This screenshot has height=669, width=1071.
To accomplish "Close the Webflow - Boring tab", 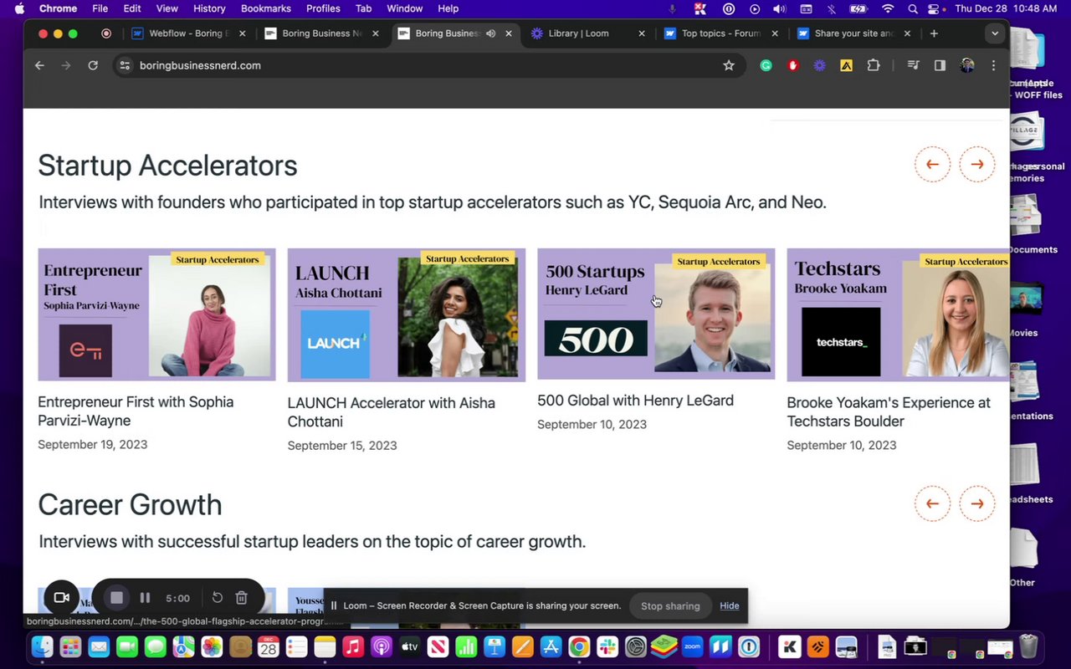I will (243, 33).
